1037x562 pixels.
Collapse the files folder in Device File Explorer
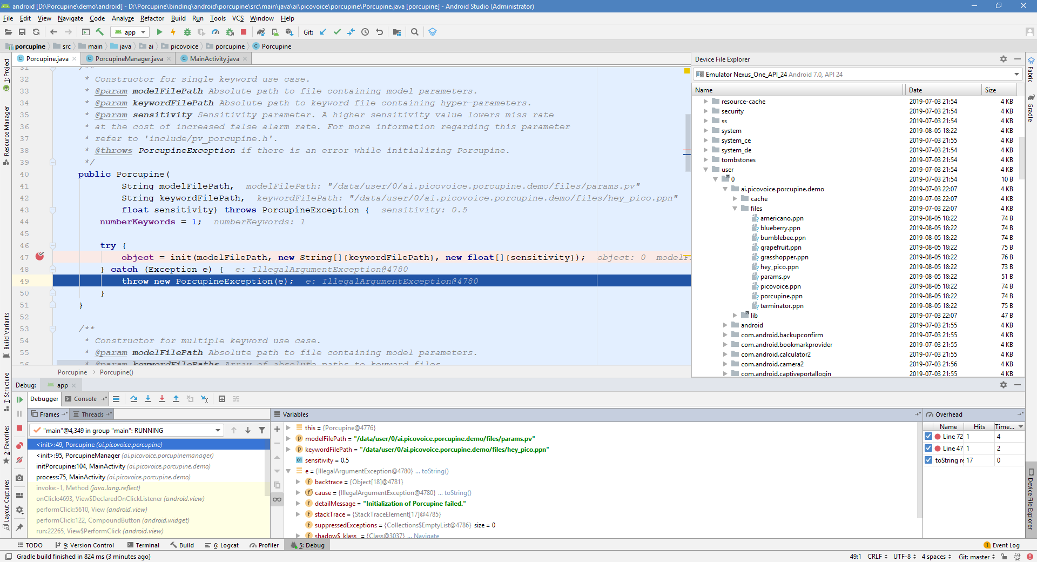[x=735, y=209]
